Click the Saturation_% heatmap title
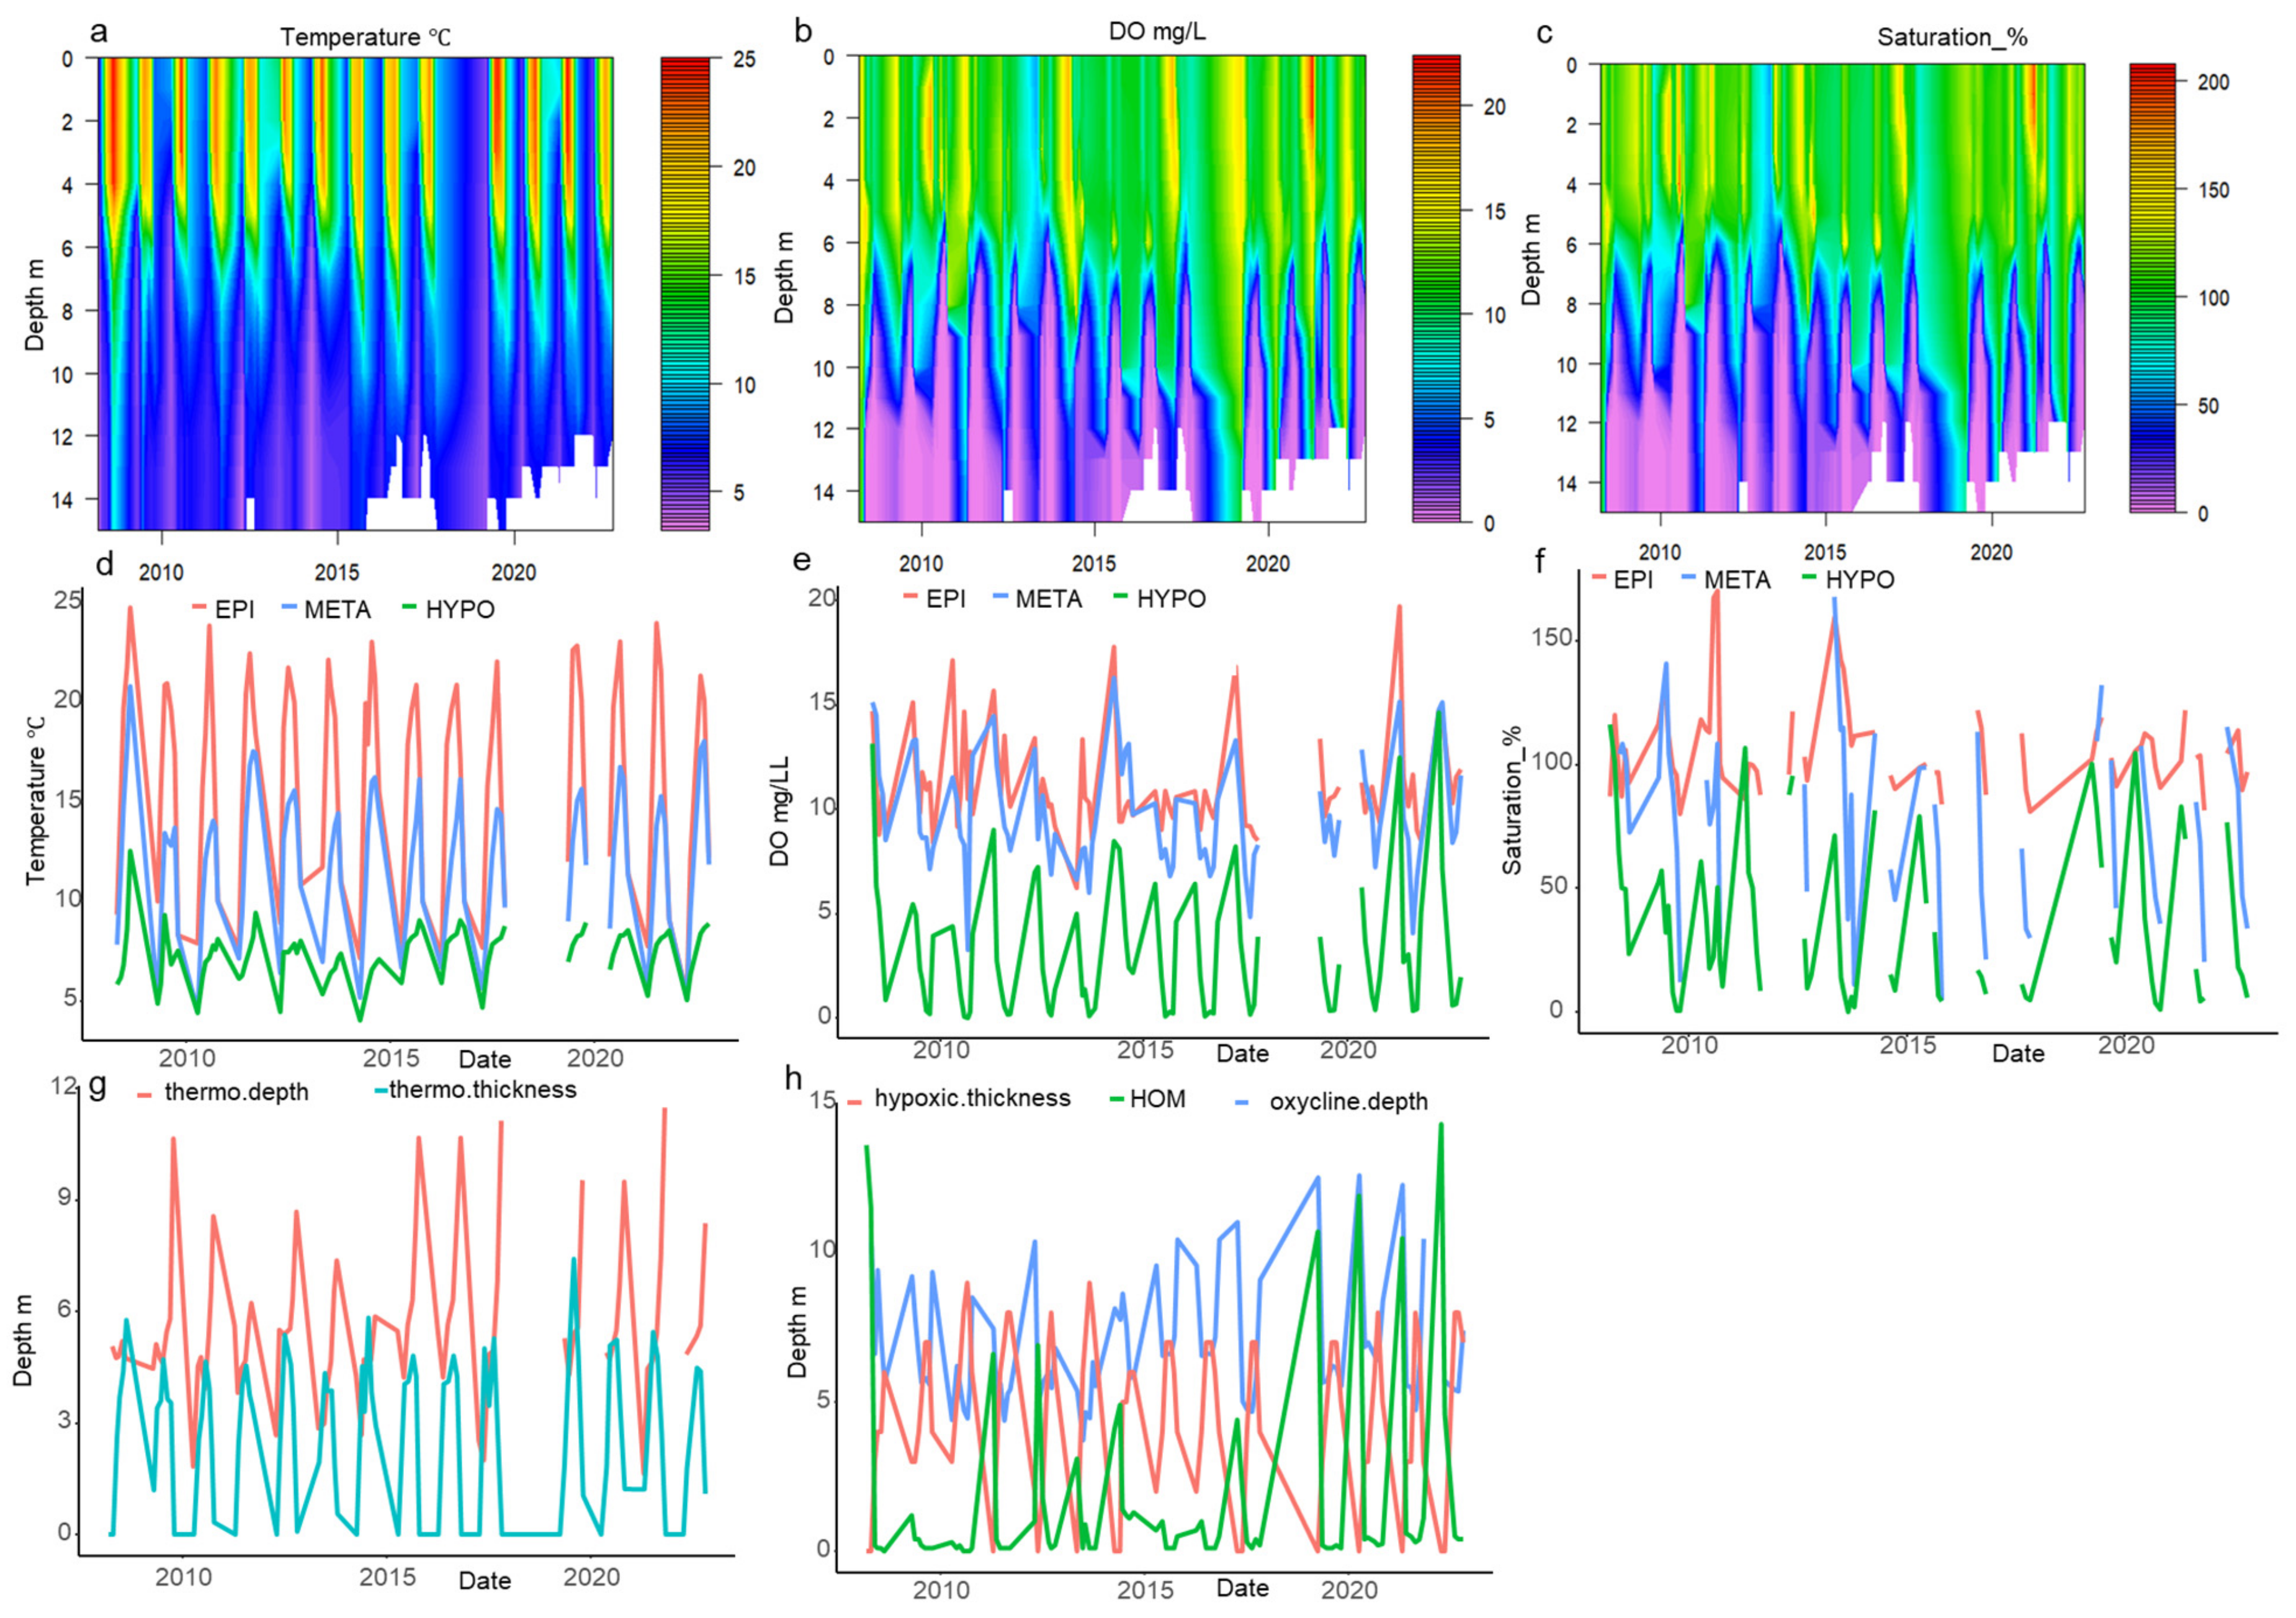 tap(1952, 37)
